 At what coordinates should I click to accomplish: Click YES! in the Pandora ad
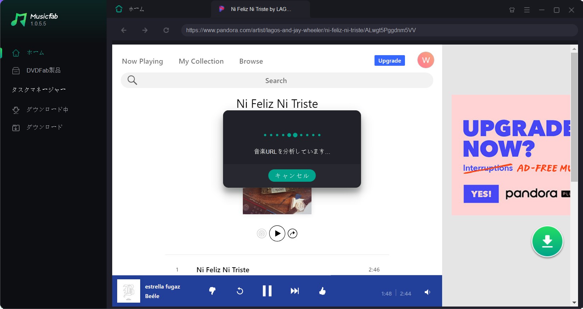click(x=481, y=194)
